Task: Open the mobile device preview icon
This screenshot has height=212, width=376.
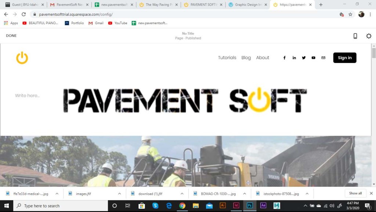Action: [x=355, y=36]
